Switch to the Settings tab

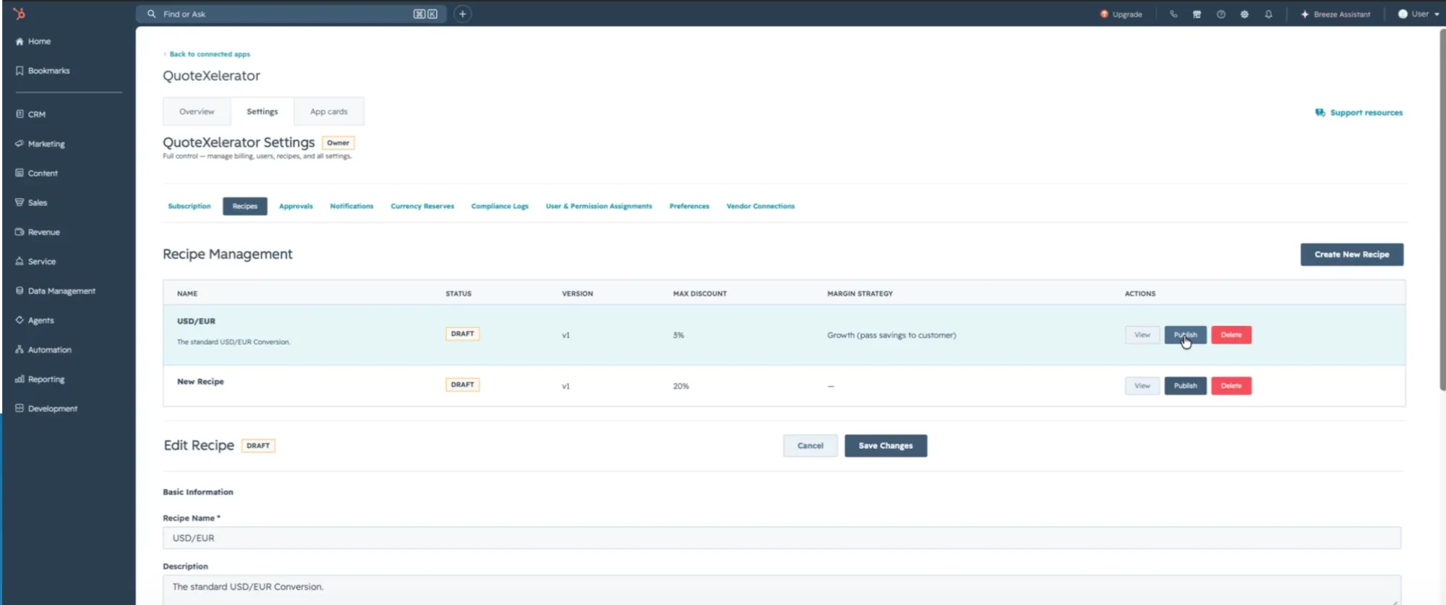click(x=262, y=111)
